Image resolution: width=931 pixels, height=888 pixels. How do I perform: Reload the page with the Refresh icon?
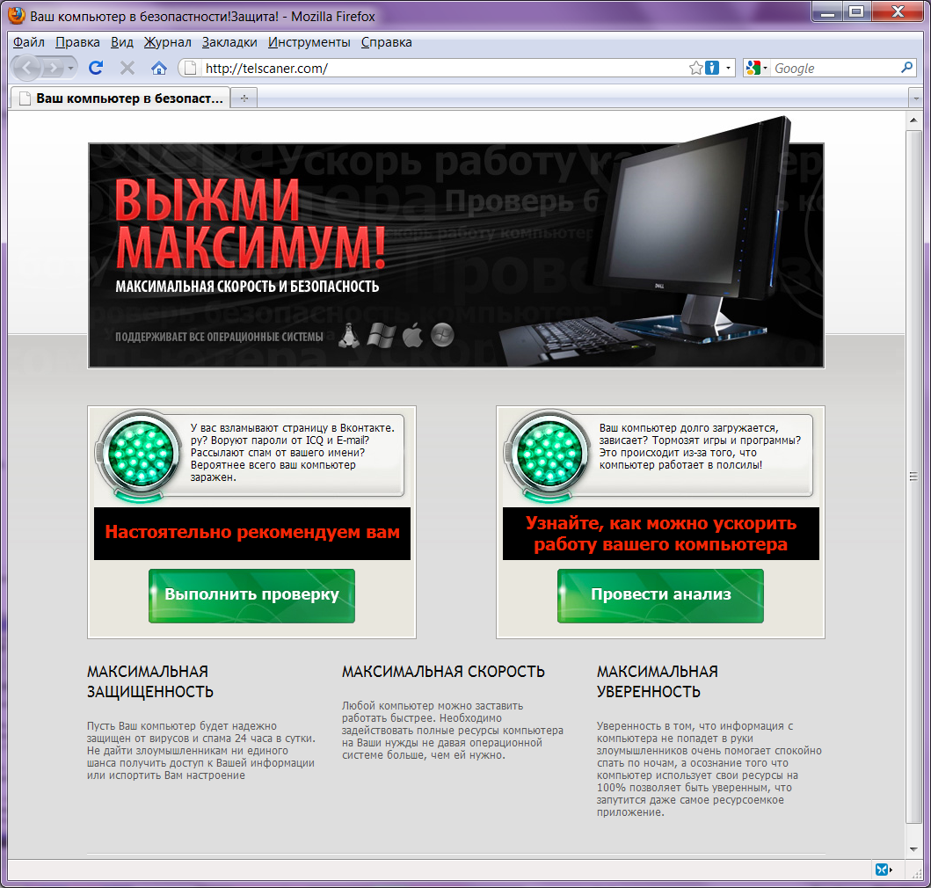click(x=96, y=68)
